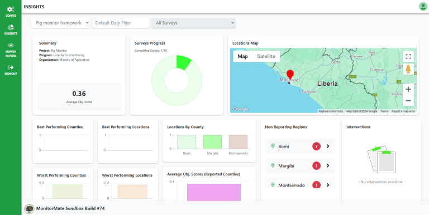The height and width of the screenshot is (215, 429).
Task: Click the Program: Local farms monitoring line
Action: click(x=62, y=55)
